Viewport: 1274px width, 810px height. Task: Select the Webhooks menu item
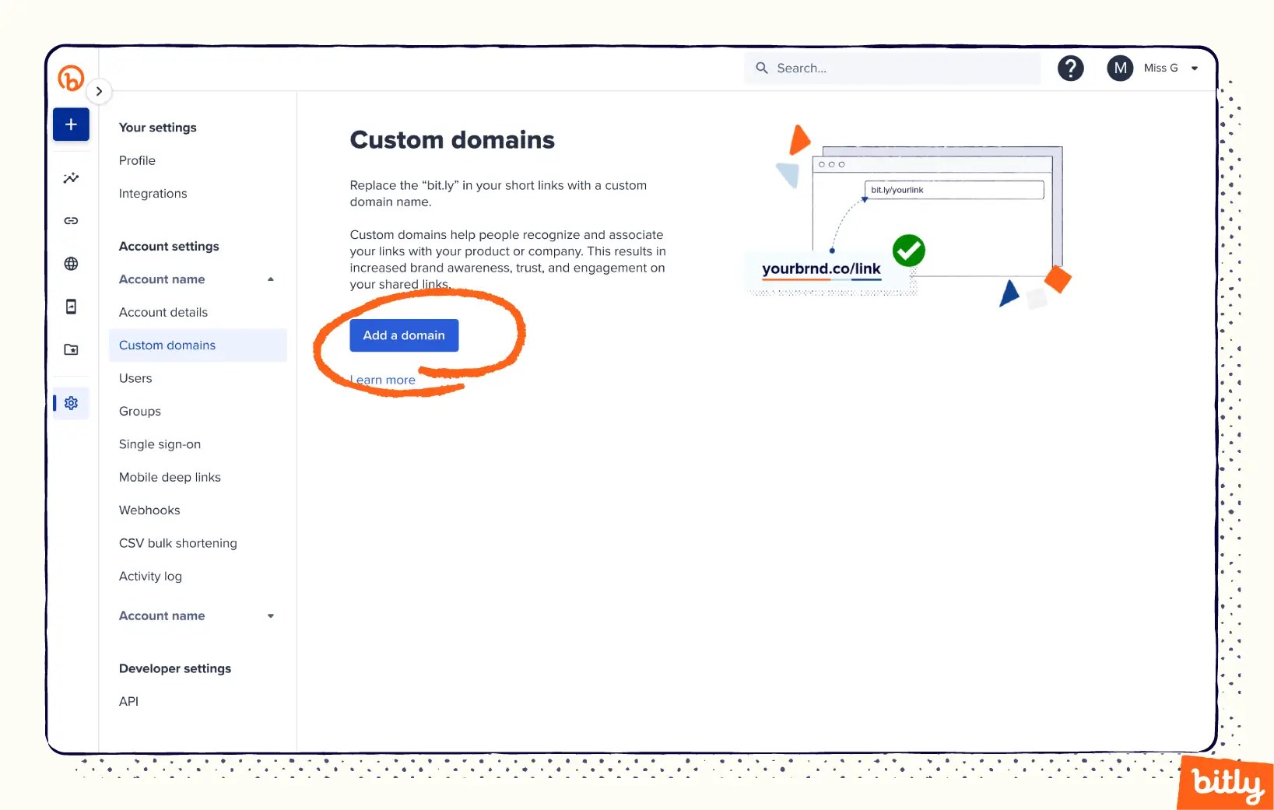point(149,510)
